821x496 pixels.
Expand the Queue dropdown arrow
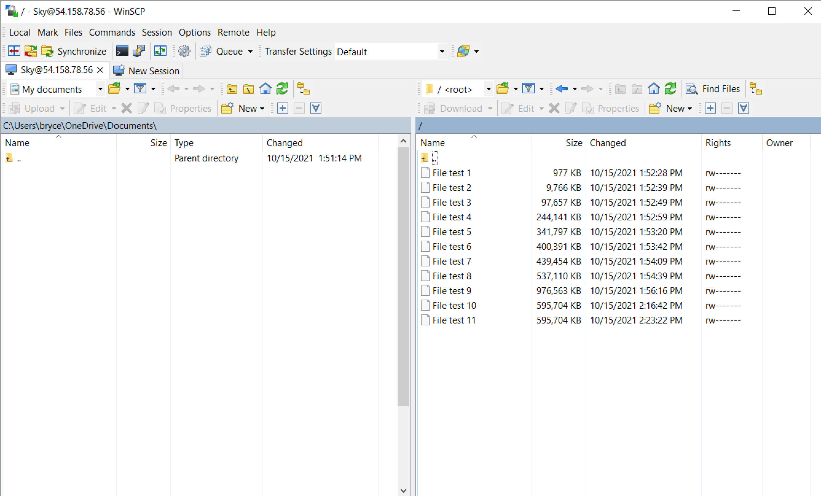click(250, 52)
